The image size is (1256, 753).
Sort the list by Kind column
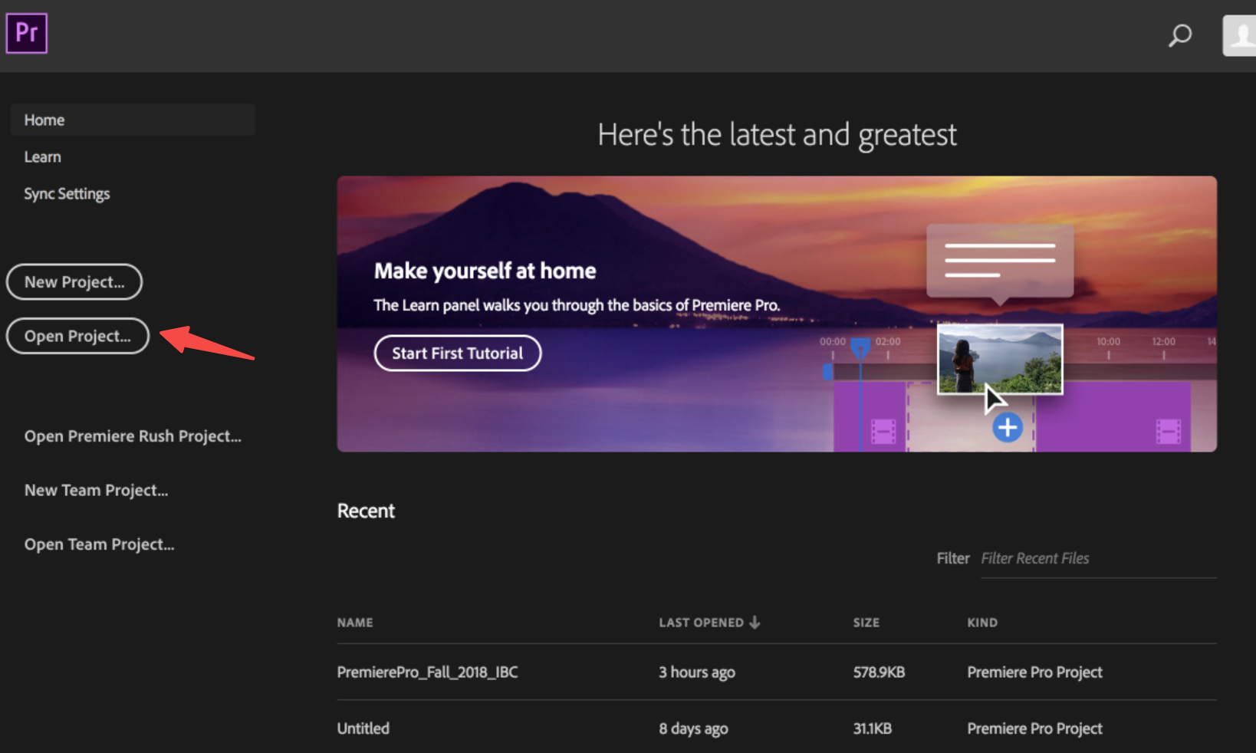point(982,622)
